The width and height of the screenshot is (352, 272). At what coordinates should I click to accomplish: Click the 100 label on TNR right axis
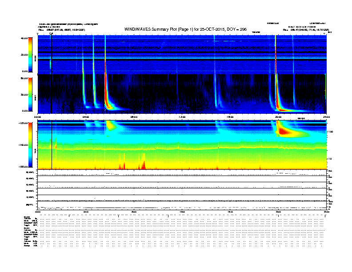(331, 132)
